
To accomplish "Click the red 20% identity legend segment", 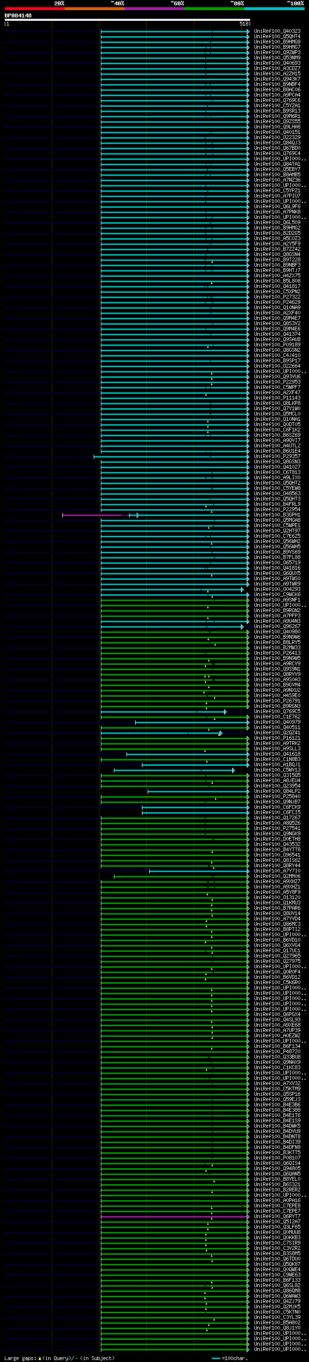I will click(x=35, y=9).
